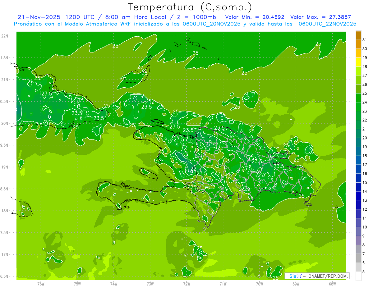The image size is (373, 288).
Task: Click the "18N" latitude axis label
Action: click(x=5, y=211)
